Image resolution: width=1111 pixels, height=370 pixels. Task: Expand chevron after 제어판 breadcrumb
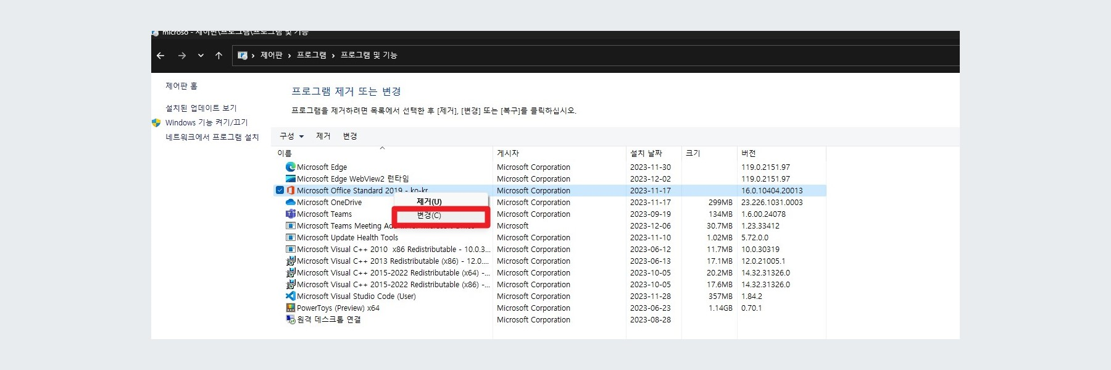coord(289,56)
